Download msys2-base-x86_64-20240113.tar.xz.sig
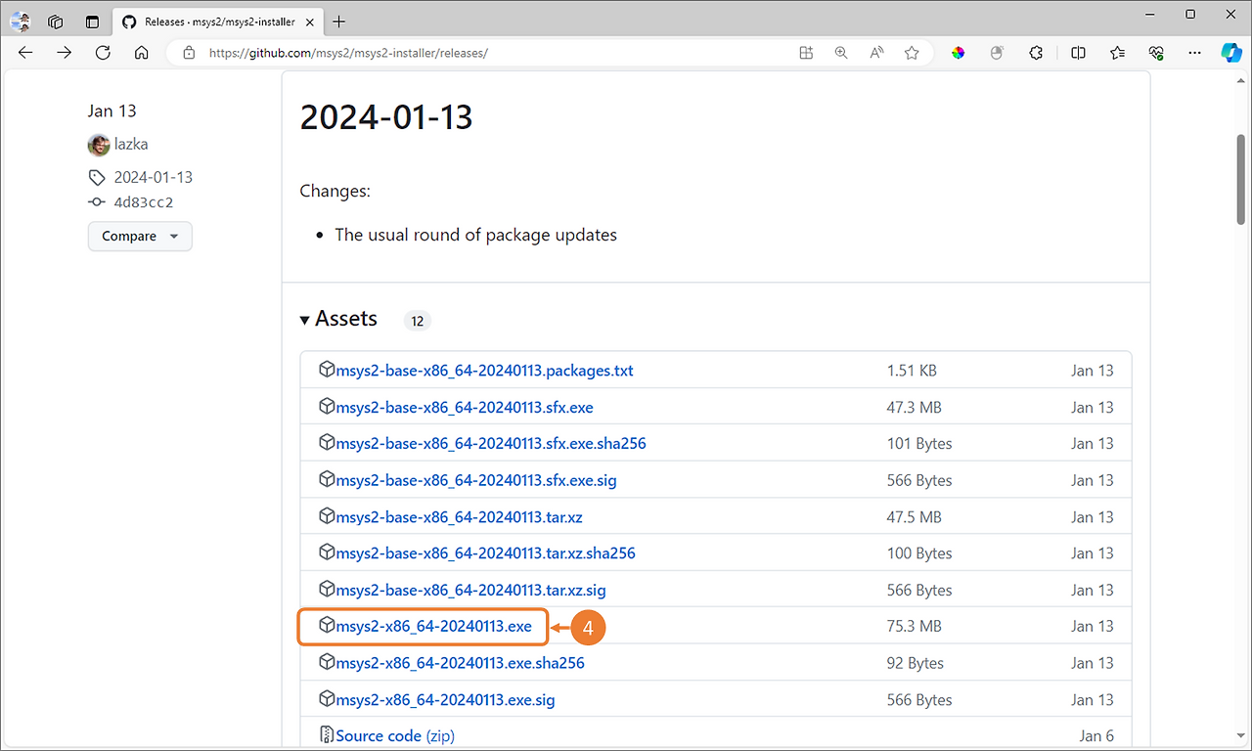The height and width of the screenshot is (751, 1252). (x=470, y=590)
